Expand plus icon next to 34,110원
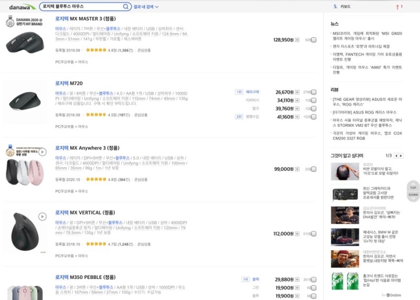This screenshot has width=420, height=300. pyautogui.click(x=297, y=100)
